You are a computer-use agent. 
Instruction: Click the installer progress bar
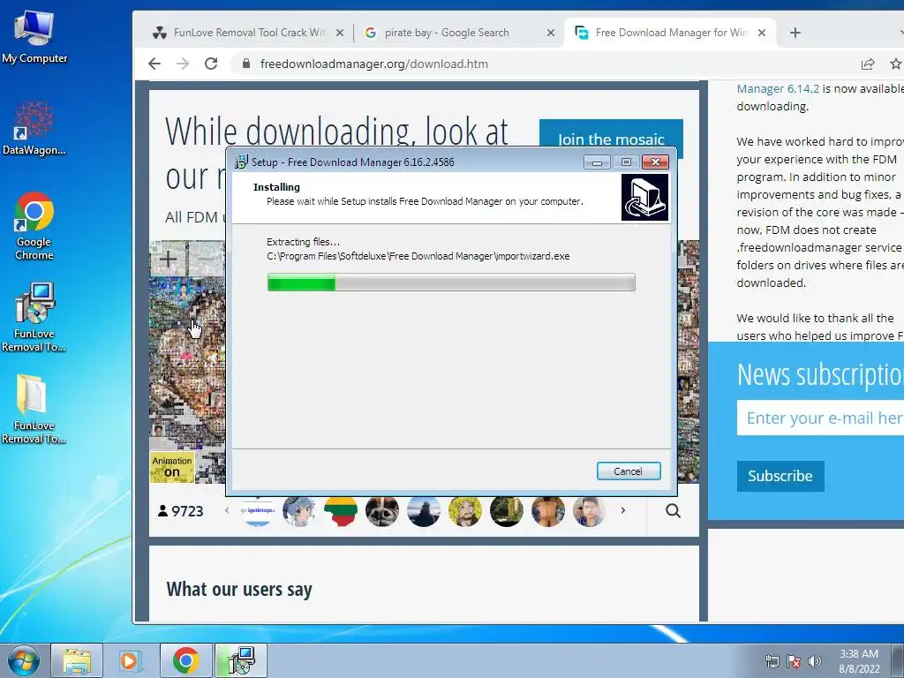point(451,282)
